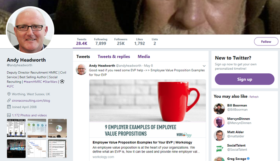Screen dimensions: 280x161
Task: Select the Tweets tab
Action: [83, 57]
